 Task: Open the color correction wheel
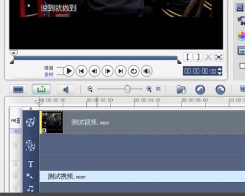[x=241, y=35]
